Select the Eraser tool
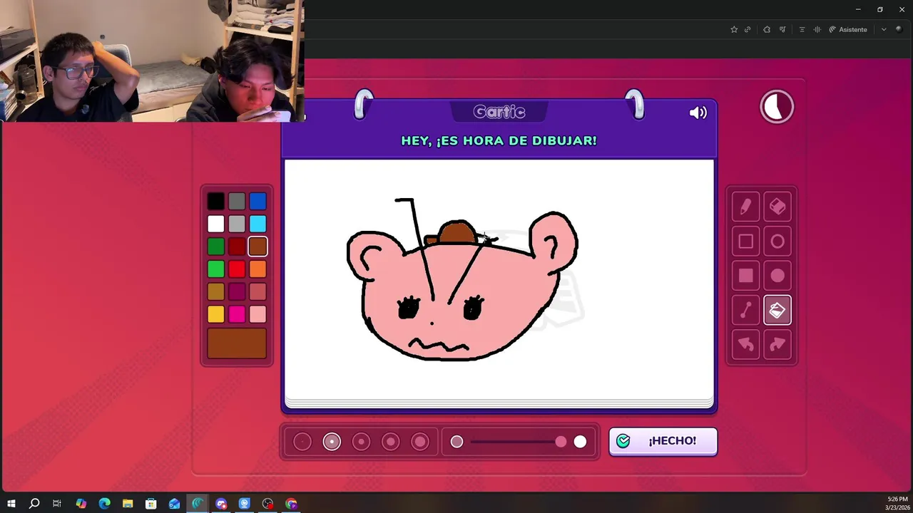The height and width of the screenshot is (513, 913). pyautogui.click(x=777, y=207)
